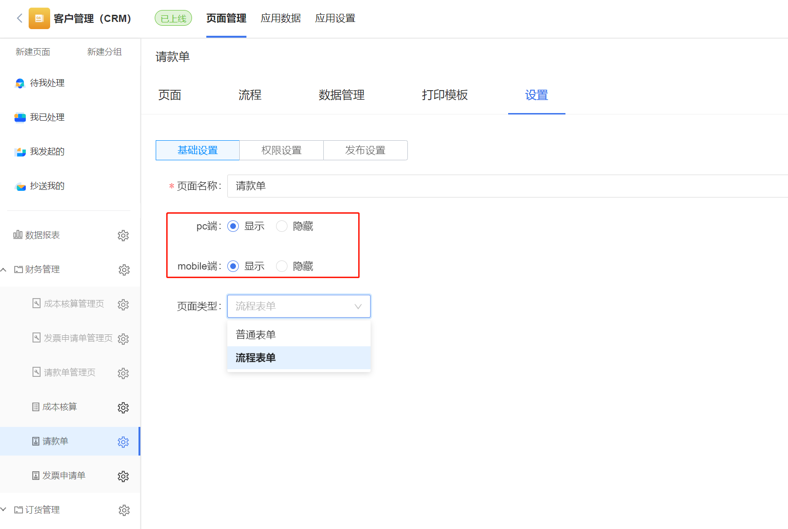This screenshot has width=788, height=529.
Task: Click gear icon next to 请款单
Action: click(x=123, y=442)
